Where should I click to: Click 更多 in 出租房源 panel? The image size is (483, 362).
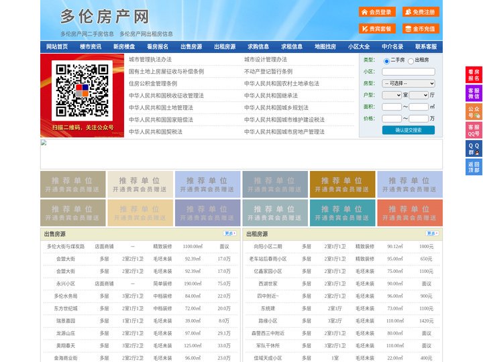432,234
